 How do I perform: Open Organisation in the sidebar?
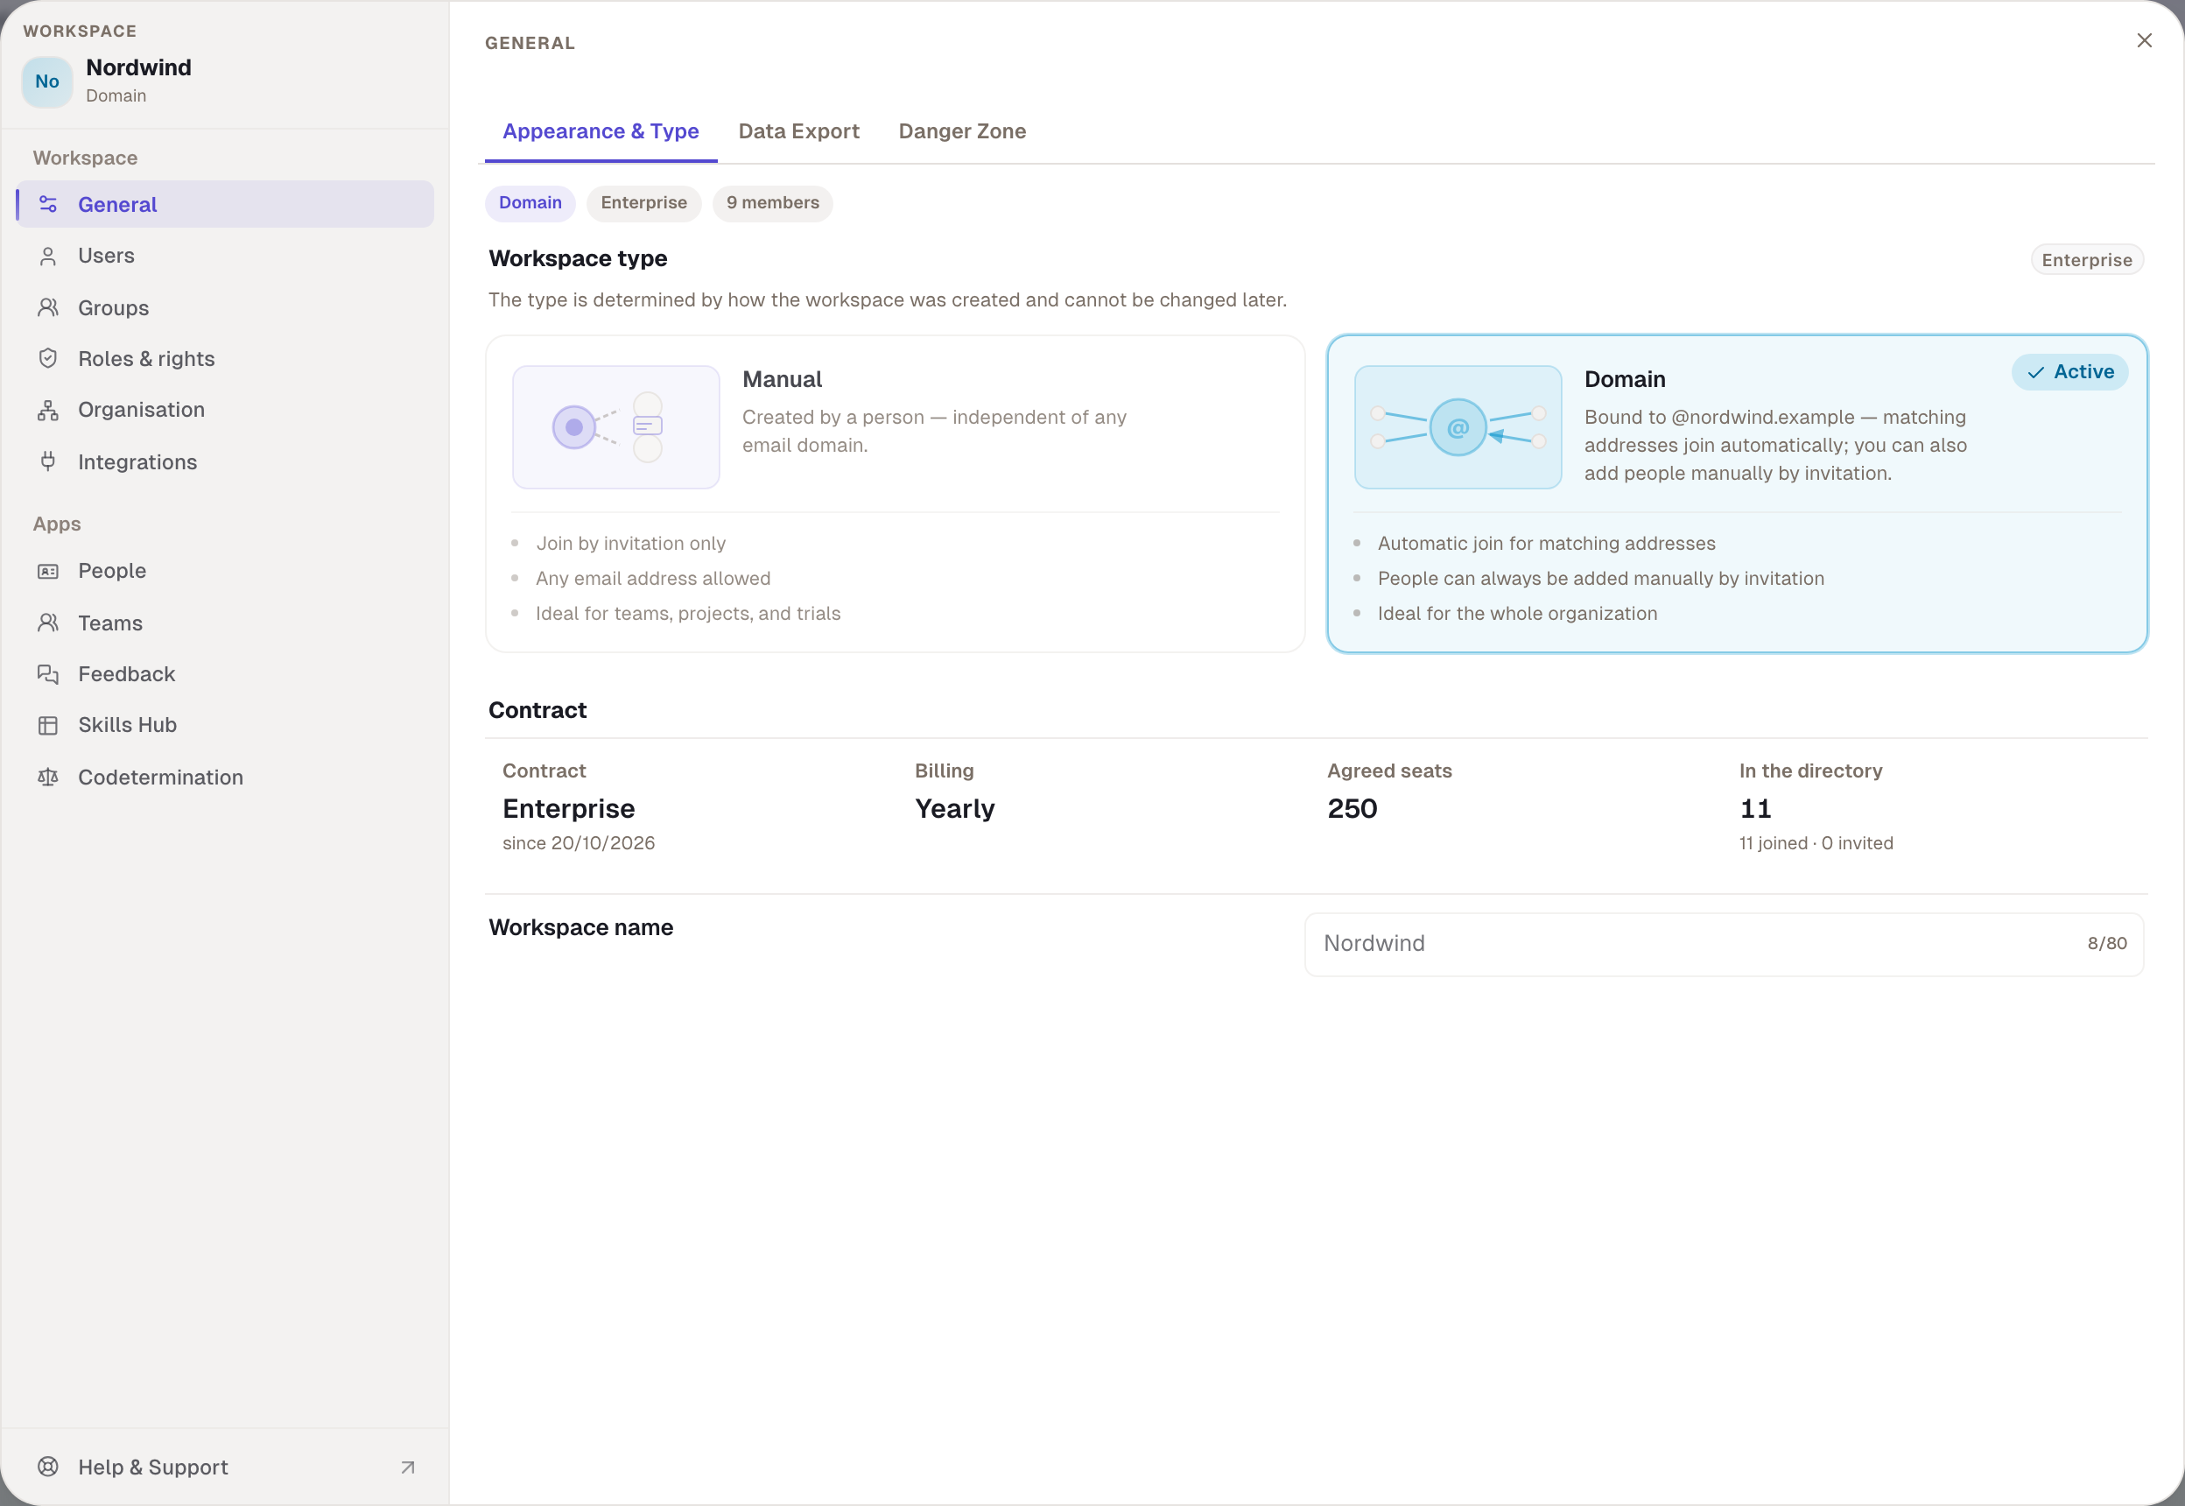click(226, 410)
